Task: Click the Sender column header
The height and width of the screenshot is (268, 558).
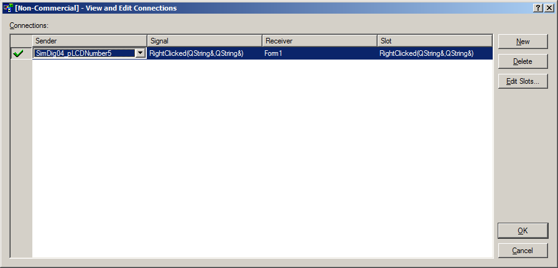Action: pos(90,41)
